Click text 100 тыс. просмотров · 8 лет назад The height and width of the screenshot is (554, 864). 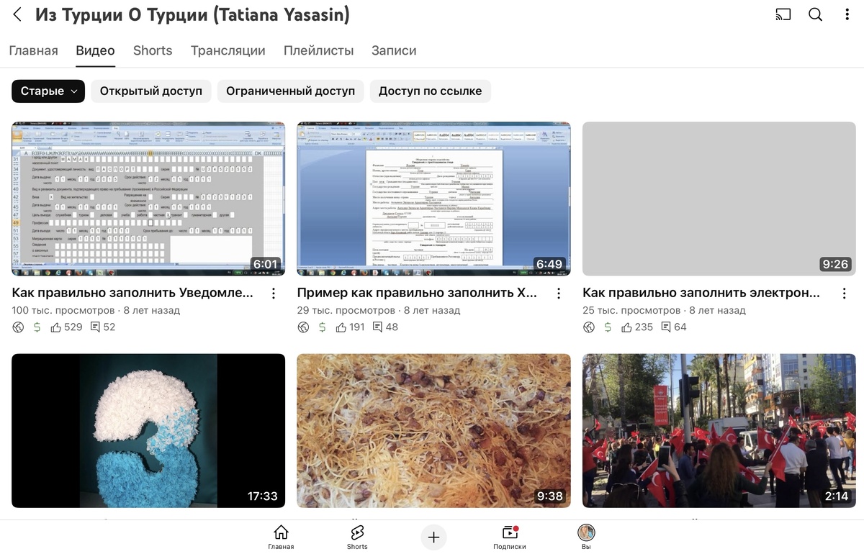coord(96,311)
